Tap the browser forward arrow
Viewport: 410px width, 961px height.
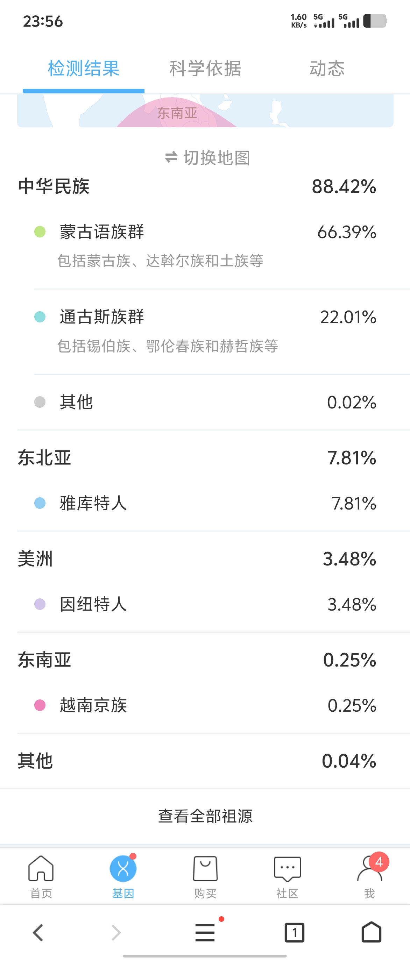(x=116, y=932)
